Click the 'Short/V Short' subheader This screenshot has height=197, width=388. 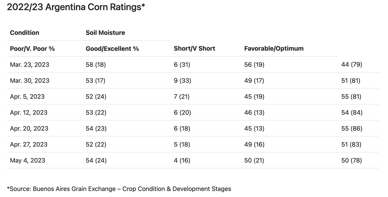pyautogui.click(x=194, y=48)
